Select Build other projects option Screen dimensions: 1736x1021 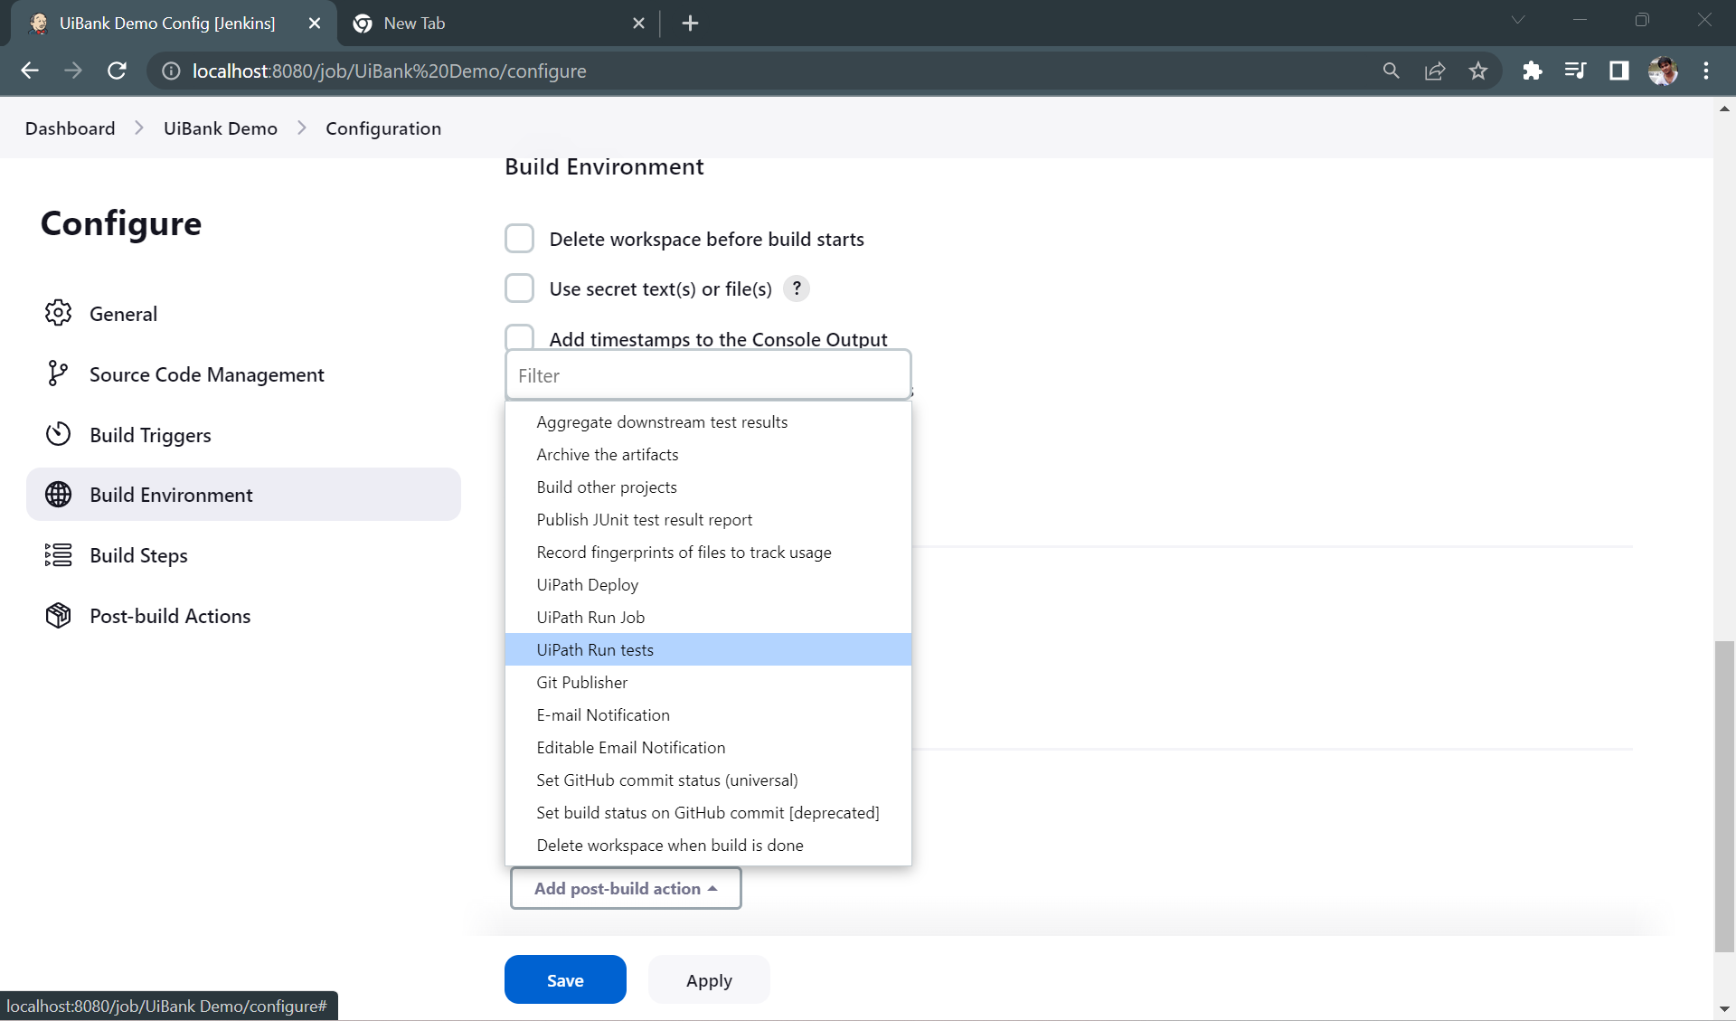[708, 487]
